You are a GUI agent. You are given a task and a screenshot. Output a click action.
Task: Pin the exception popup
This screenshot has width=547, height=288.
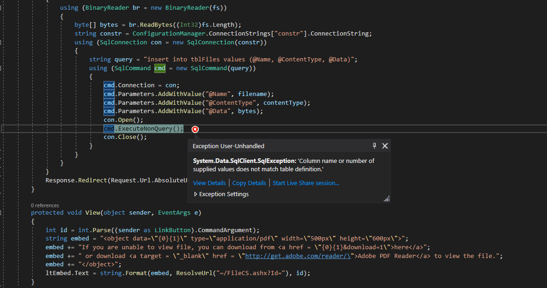tap(374, 146)
